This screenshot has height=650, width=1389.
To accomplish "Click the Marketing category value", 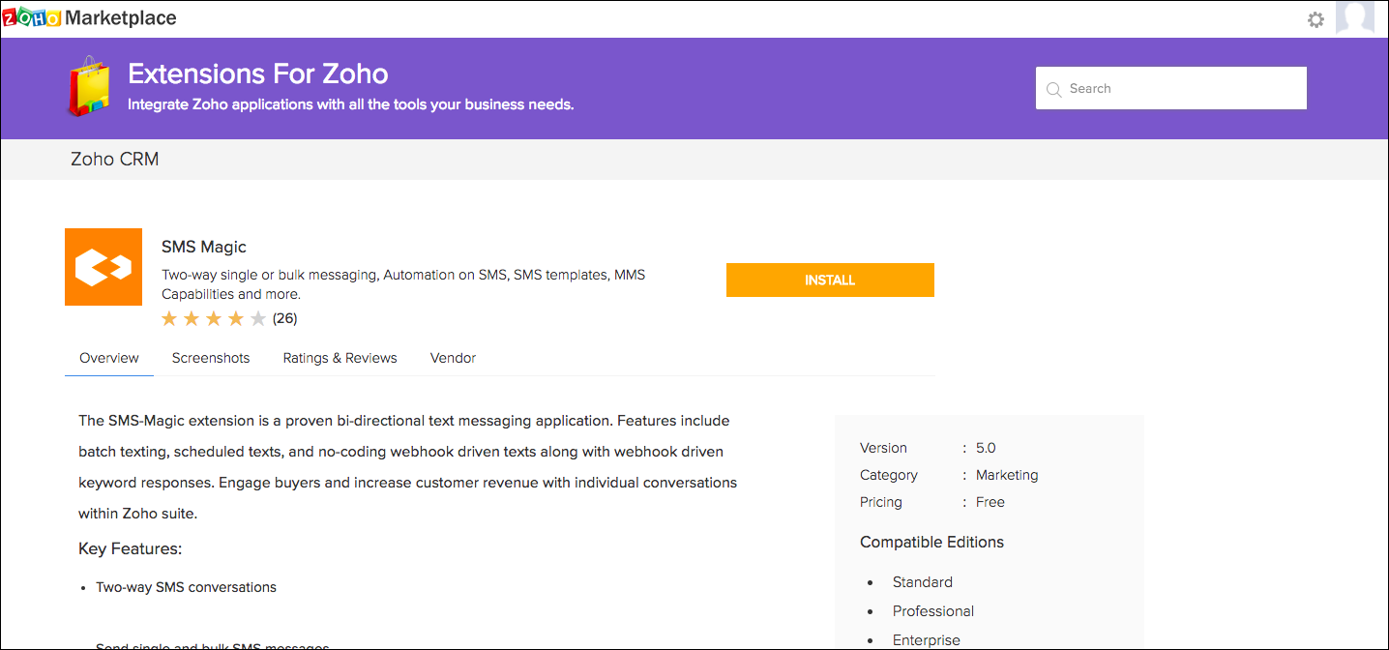I will coord(1007,475).
